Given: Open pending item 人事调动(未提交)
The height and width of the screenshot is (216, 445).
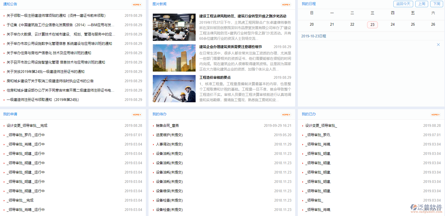Looking at the screenshot, I should (169, 144).
